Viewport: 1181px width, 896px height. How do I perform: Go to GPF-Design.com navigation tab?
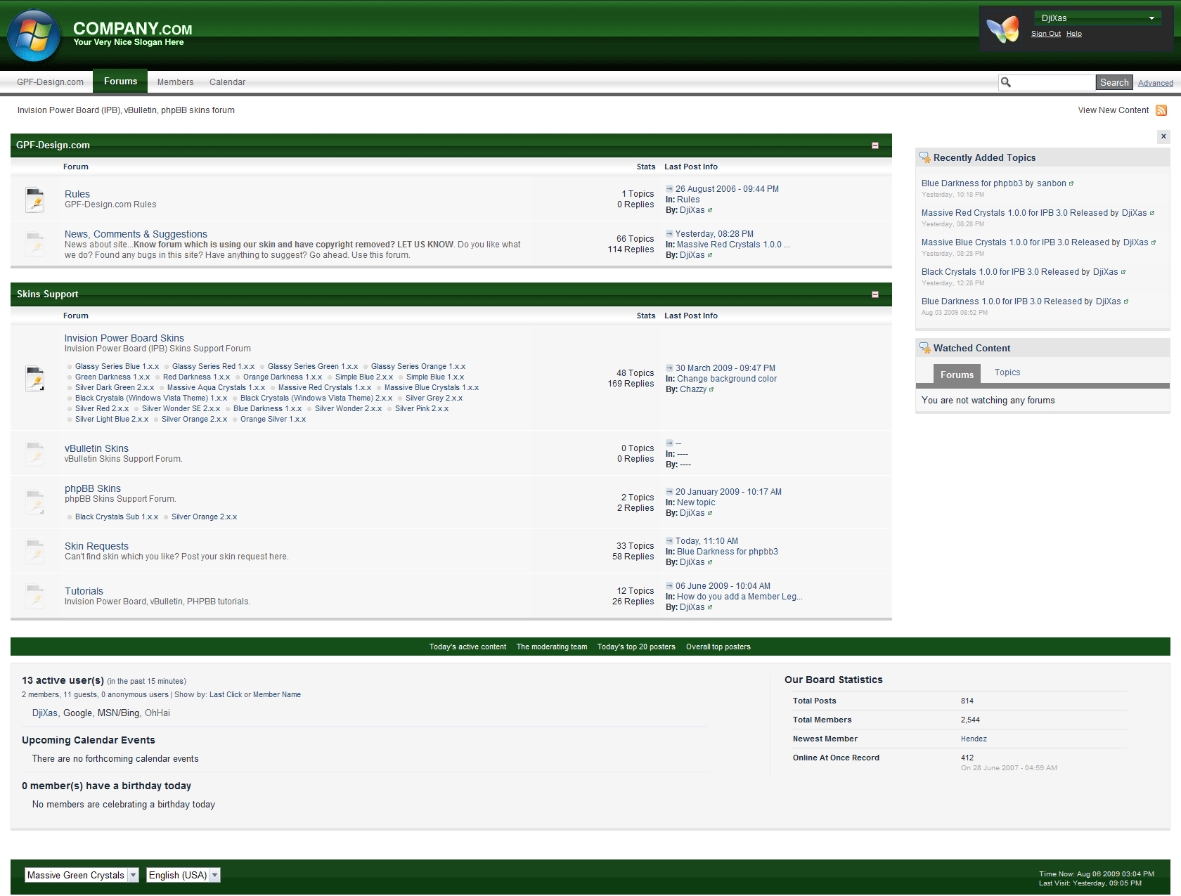point(50,82)
